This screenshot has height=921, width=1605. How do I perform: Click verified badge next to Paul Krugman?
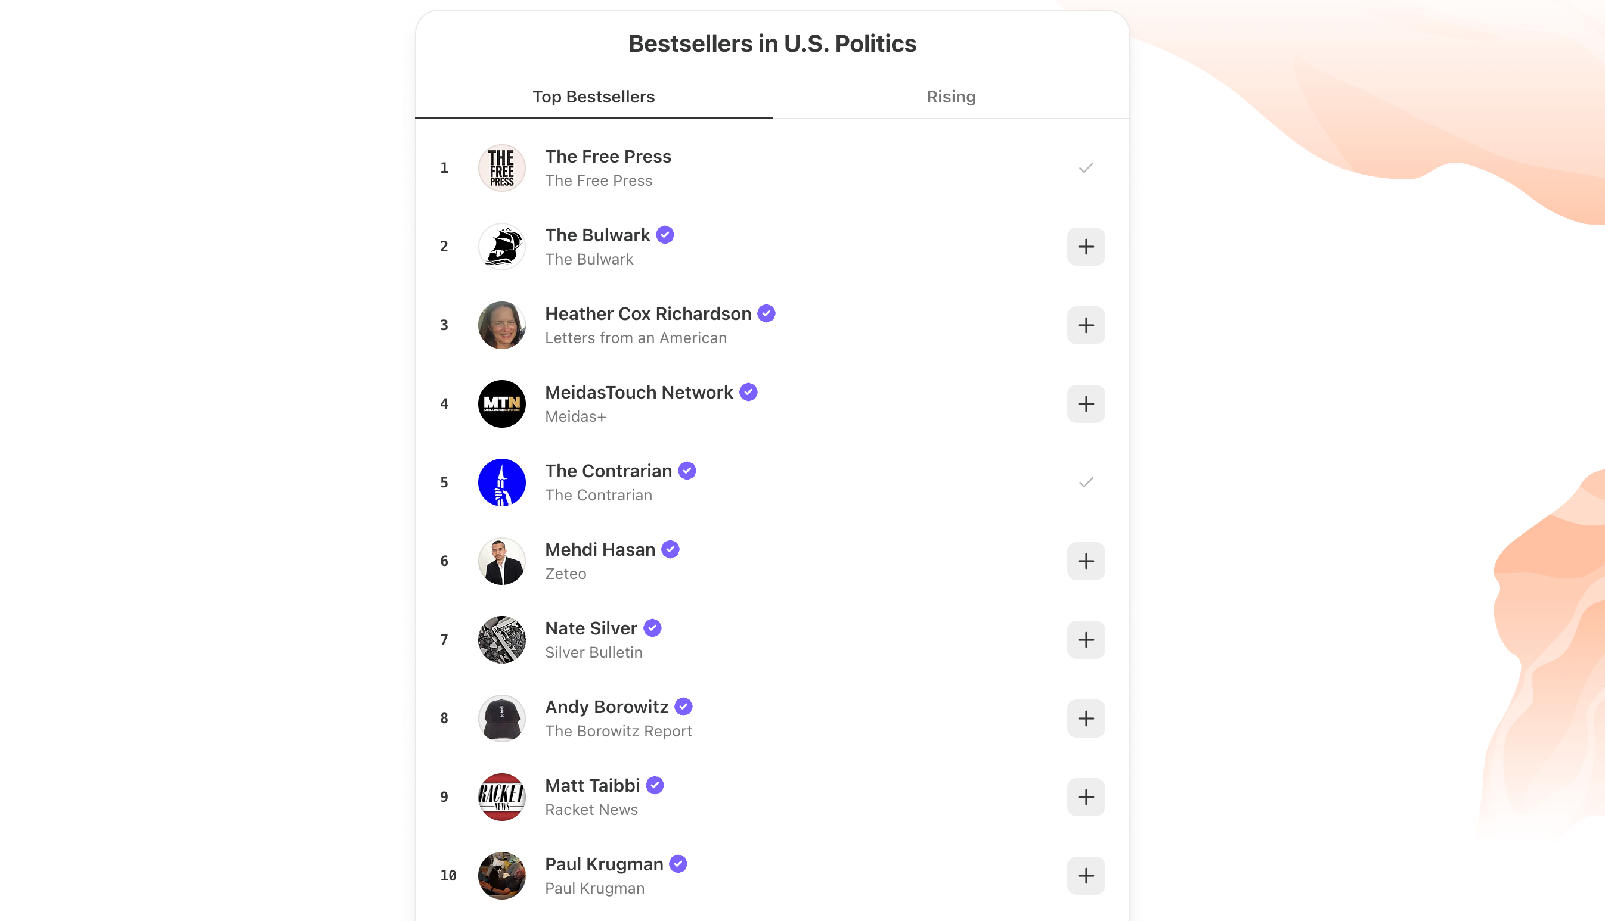[x=678, y=864]
